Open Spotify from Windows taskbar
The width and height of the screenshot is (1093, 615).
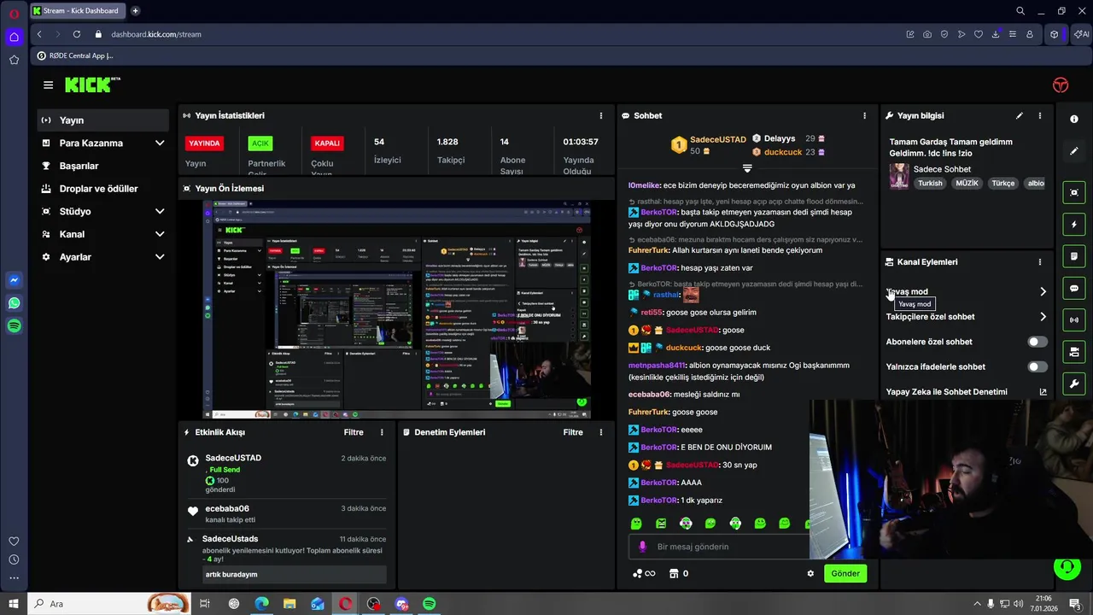click(x=430, y=604)
